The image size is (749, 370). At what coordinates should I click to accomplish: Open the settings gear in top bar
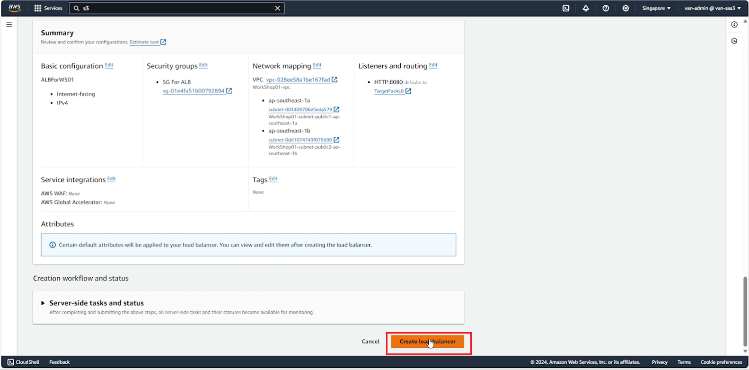click(626, 8)
